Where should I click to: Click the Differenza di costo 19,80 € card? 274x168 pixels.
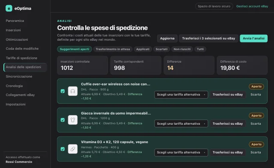tap(242, 65)
